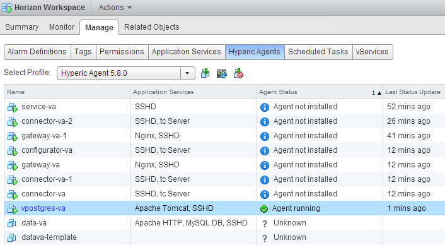Viewport: 445px width, 245px height.
Task: Open the Permissions sub-tab
Action: point(122,52)
